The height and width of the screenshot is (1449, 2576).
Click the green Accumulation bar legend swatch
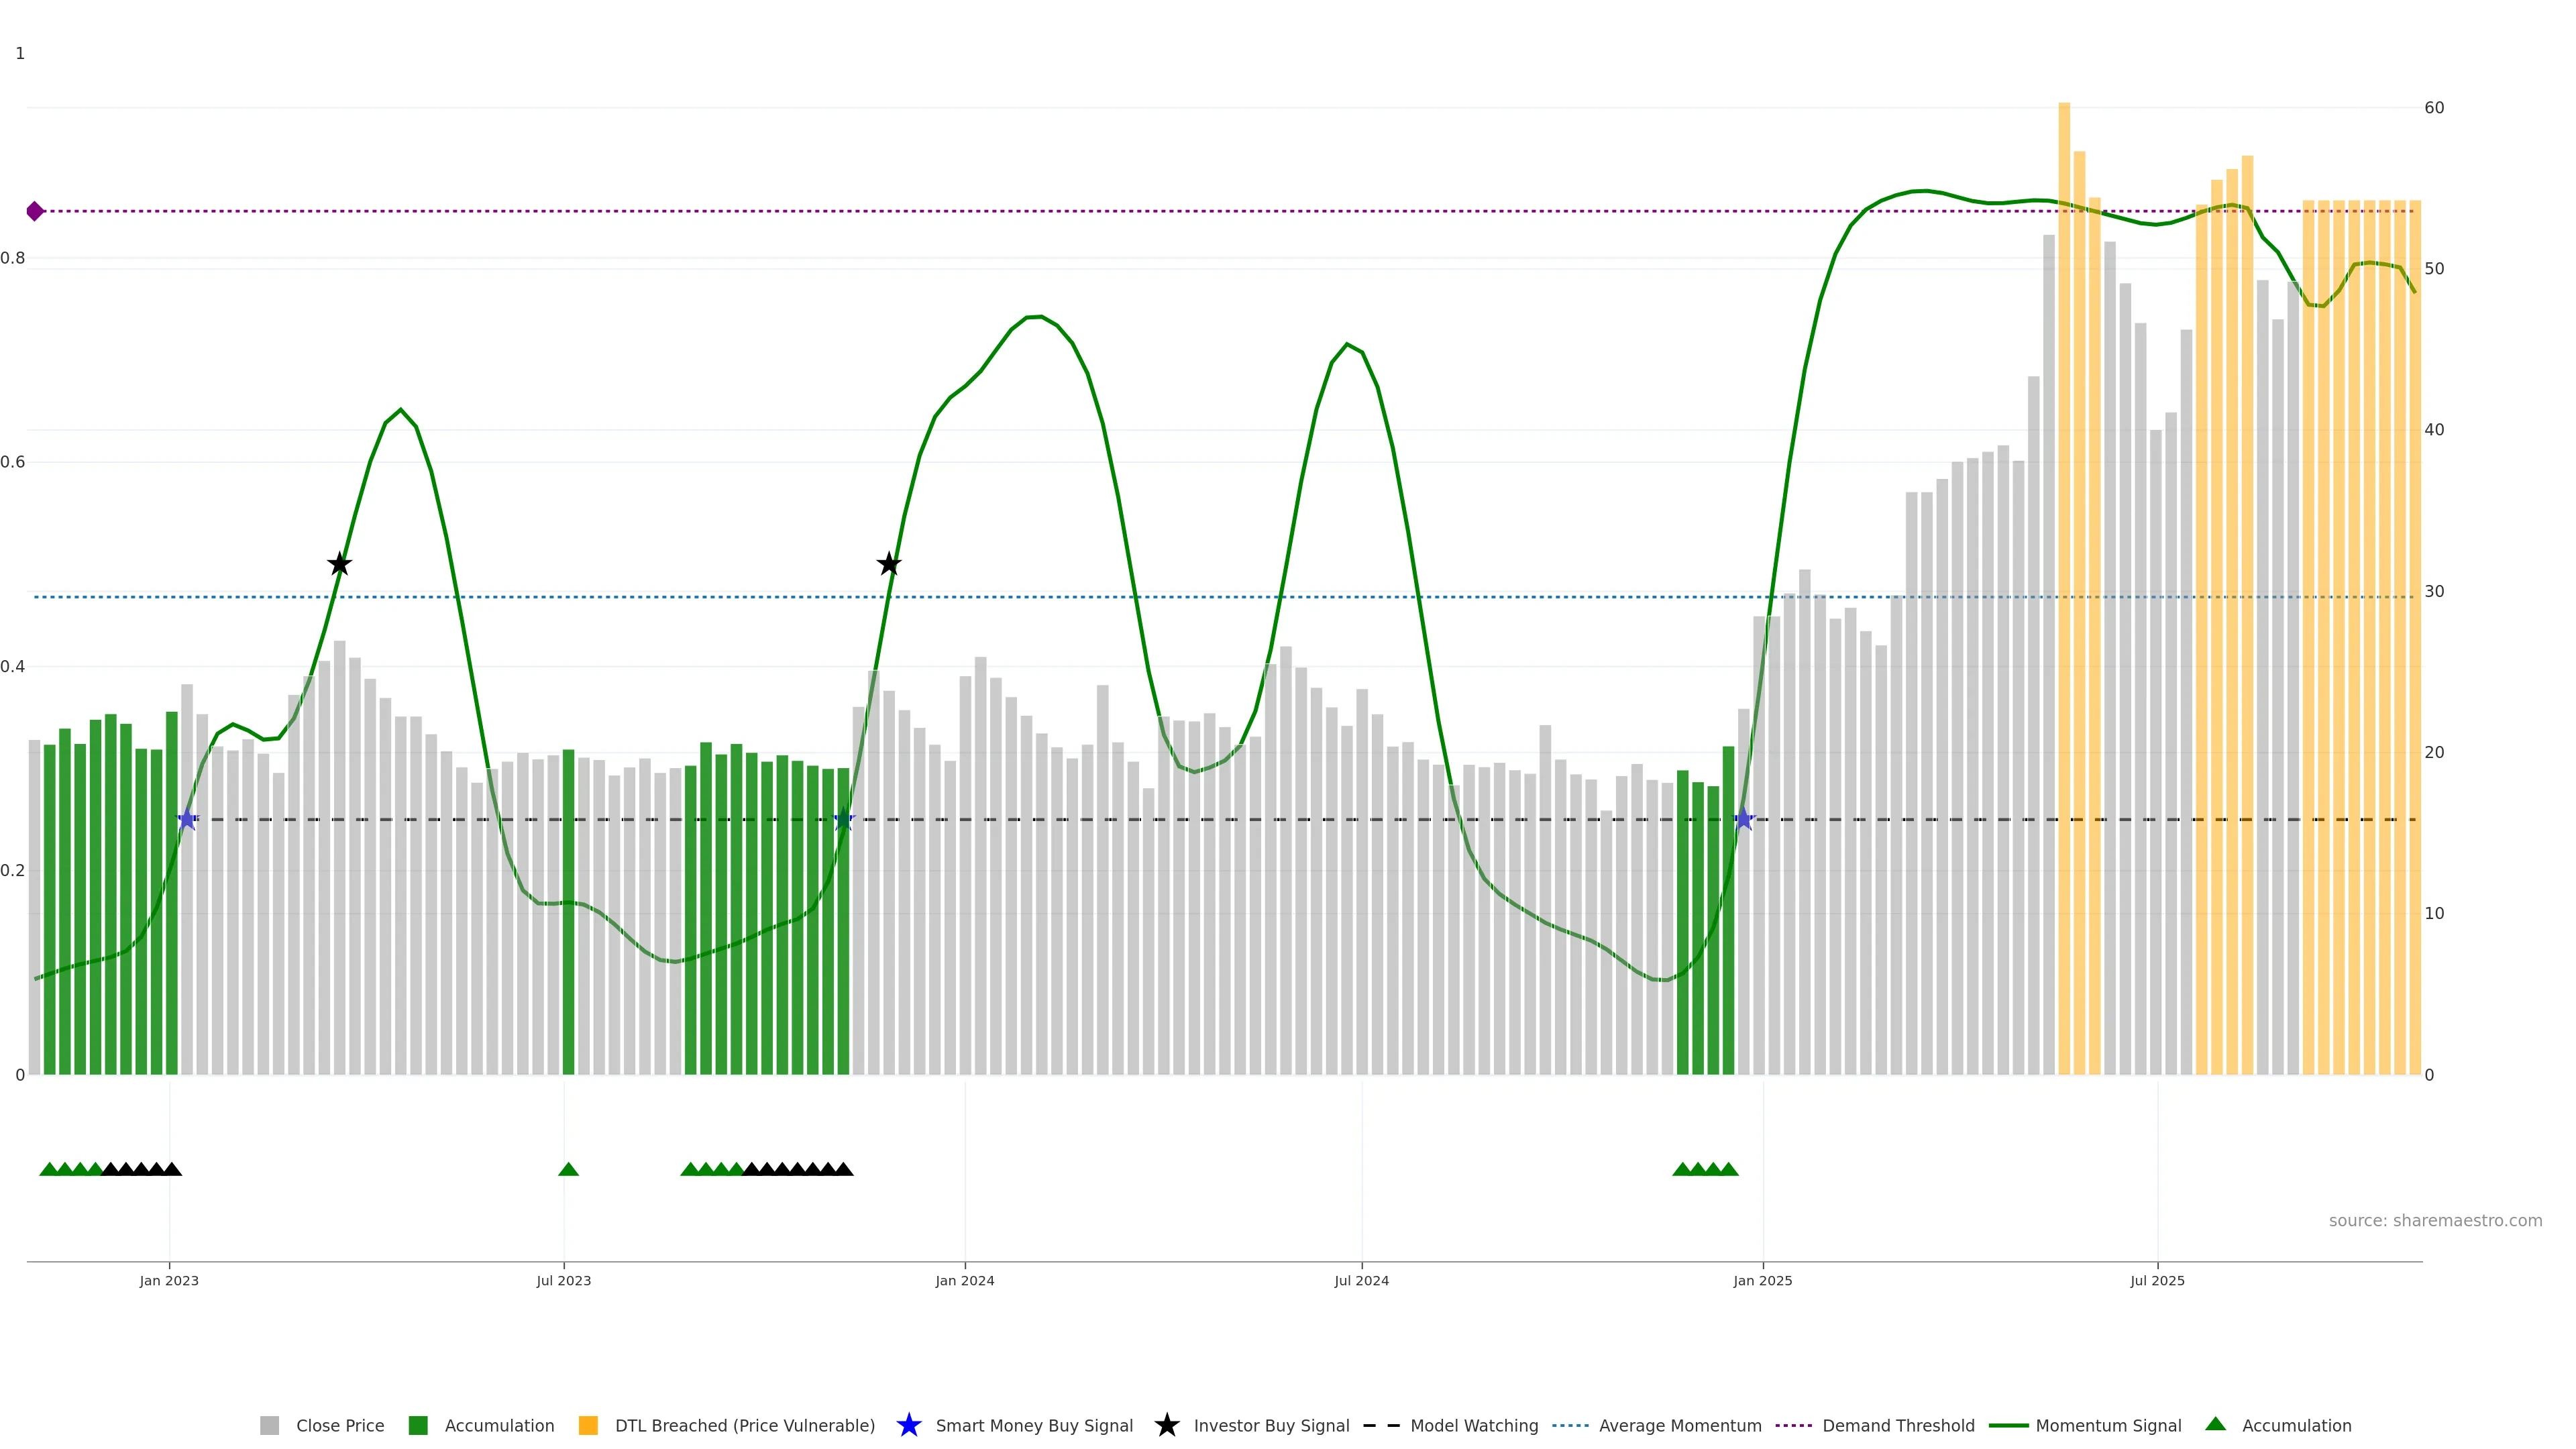(418, 1425)
